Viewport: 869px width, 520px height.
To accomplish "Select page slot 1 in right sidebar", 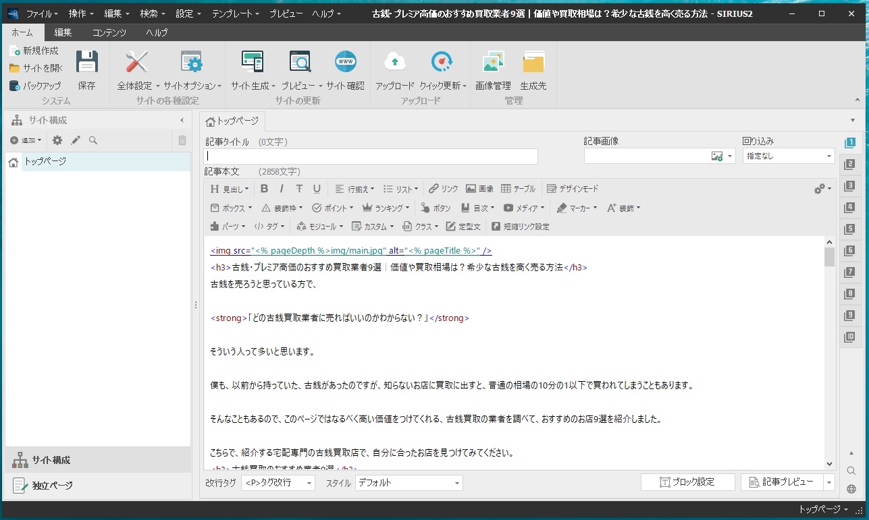I will click(850, 142).
